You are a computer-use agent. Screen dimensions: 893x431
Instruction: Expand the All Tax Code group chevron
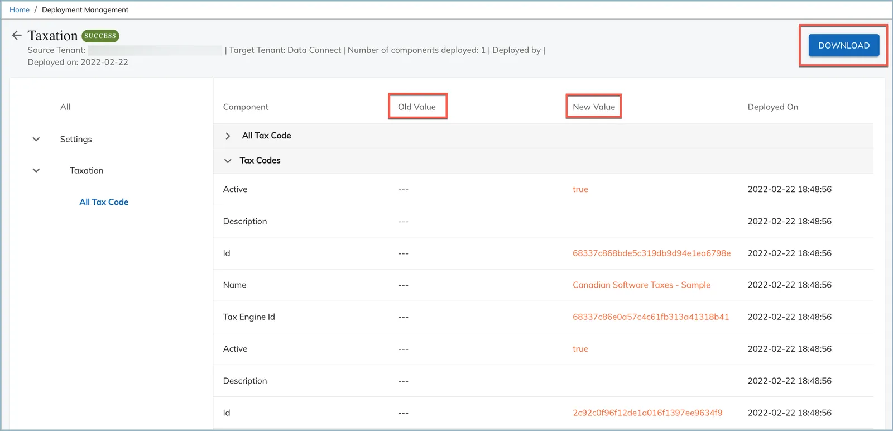[228, 136]
